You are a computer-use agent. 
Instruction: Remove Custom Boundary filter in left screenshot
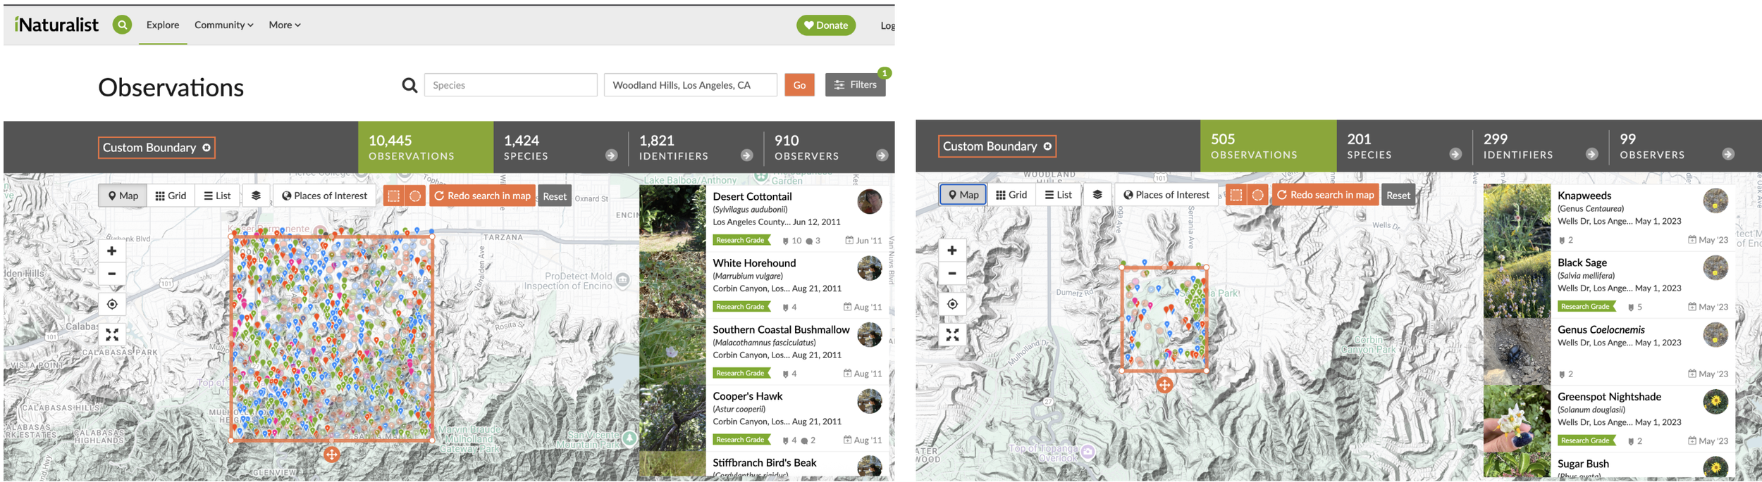[x=207, y=148]
